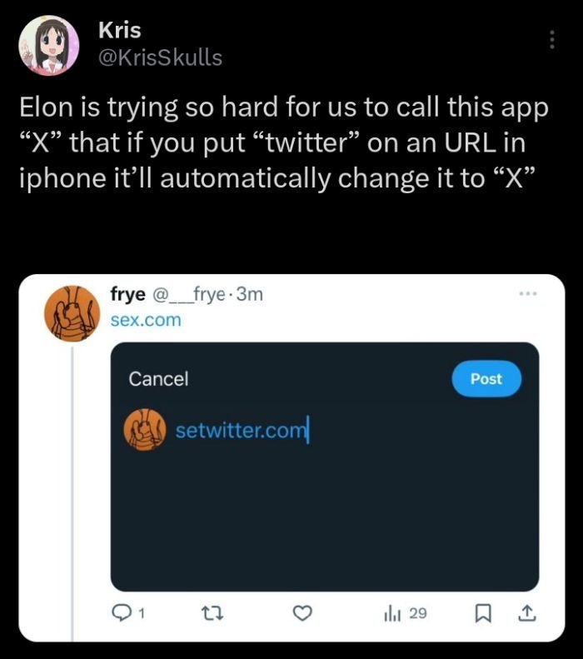Viewport: 583px width, 659px height.
Task: Open the ellipsis menu on frye's post
Action: [x=523, y=295]
